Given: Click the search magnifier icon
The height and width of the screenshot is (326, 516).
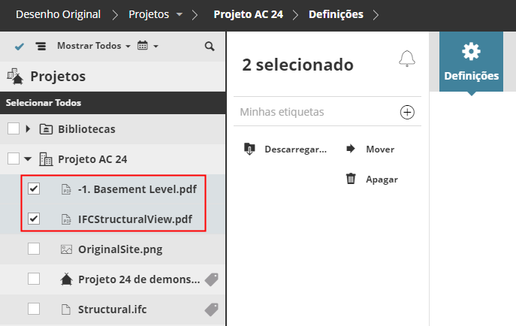Looking at the screenshot, I should [x=210, y=47].
